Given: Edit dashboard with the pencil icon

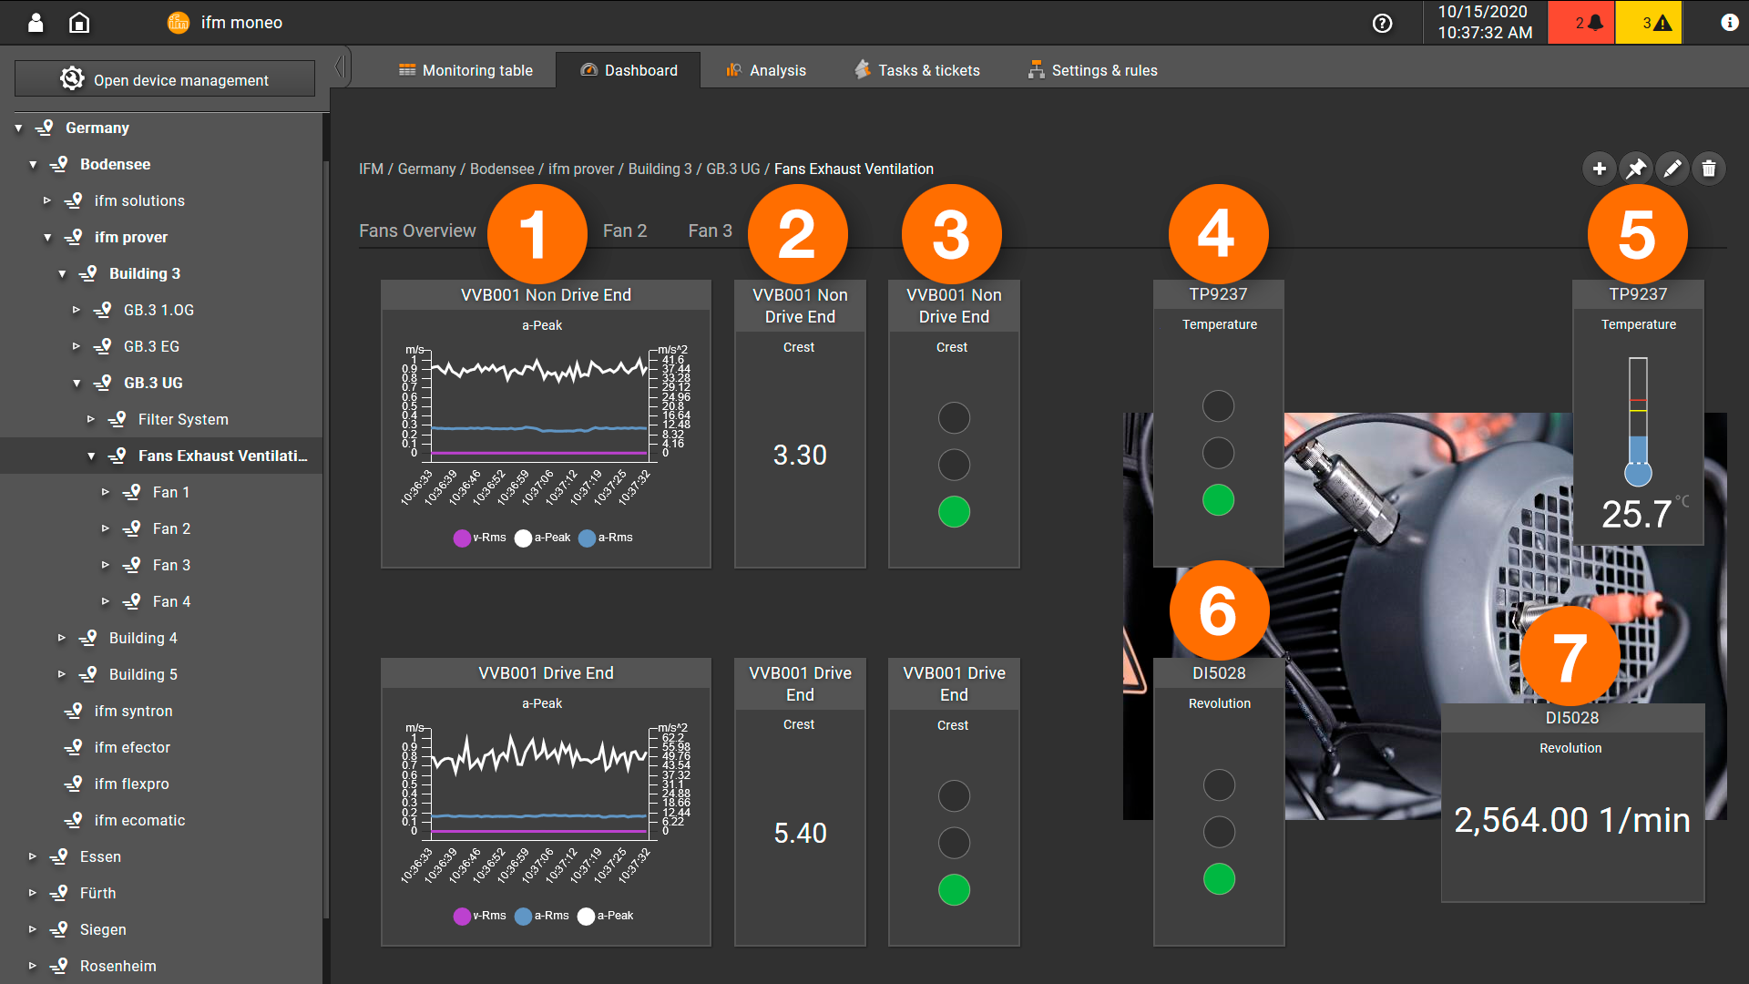Looking at the screenshot, I should tap(1672, 169).
